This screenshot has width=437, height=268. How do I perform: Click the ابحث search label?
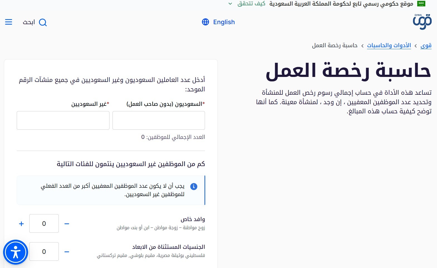point(29,22)
